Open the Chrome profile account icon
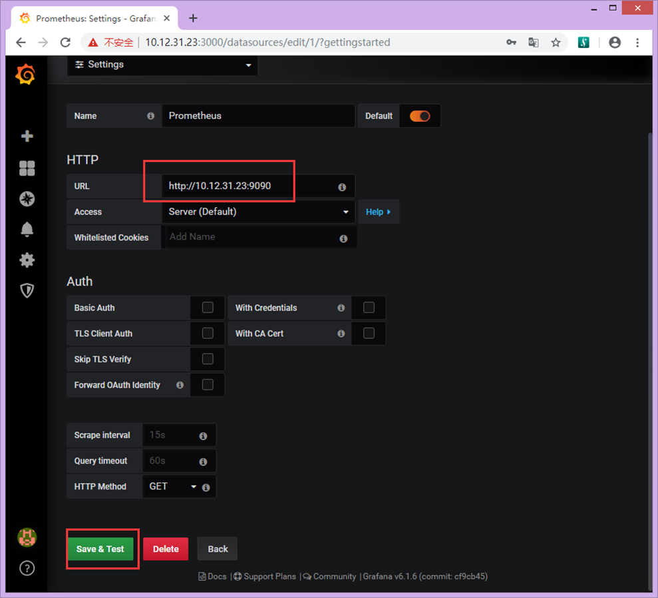The width and height of the screenshot is (658, 598). point(615,43)
